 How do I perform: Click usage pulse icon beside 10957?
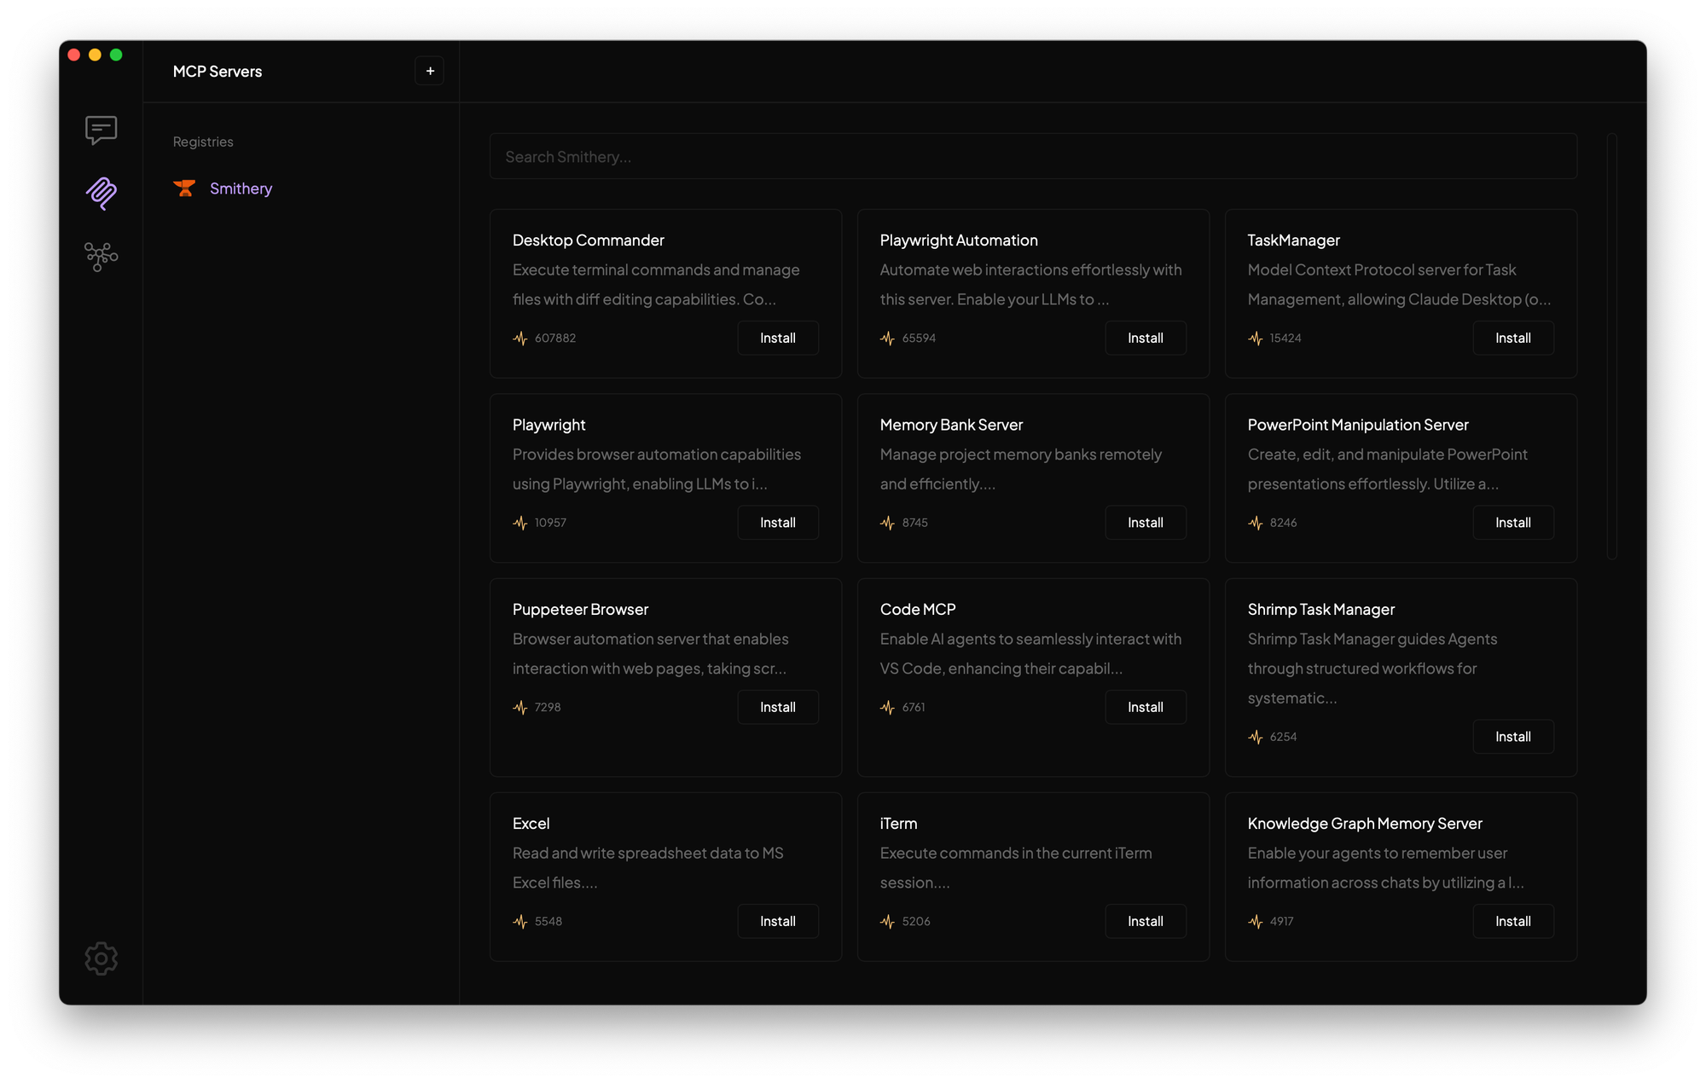pos(520,523)
